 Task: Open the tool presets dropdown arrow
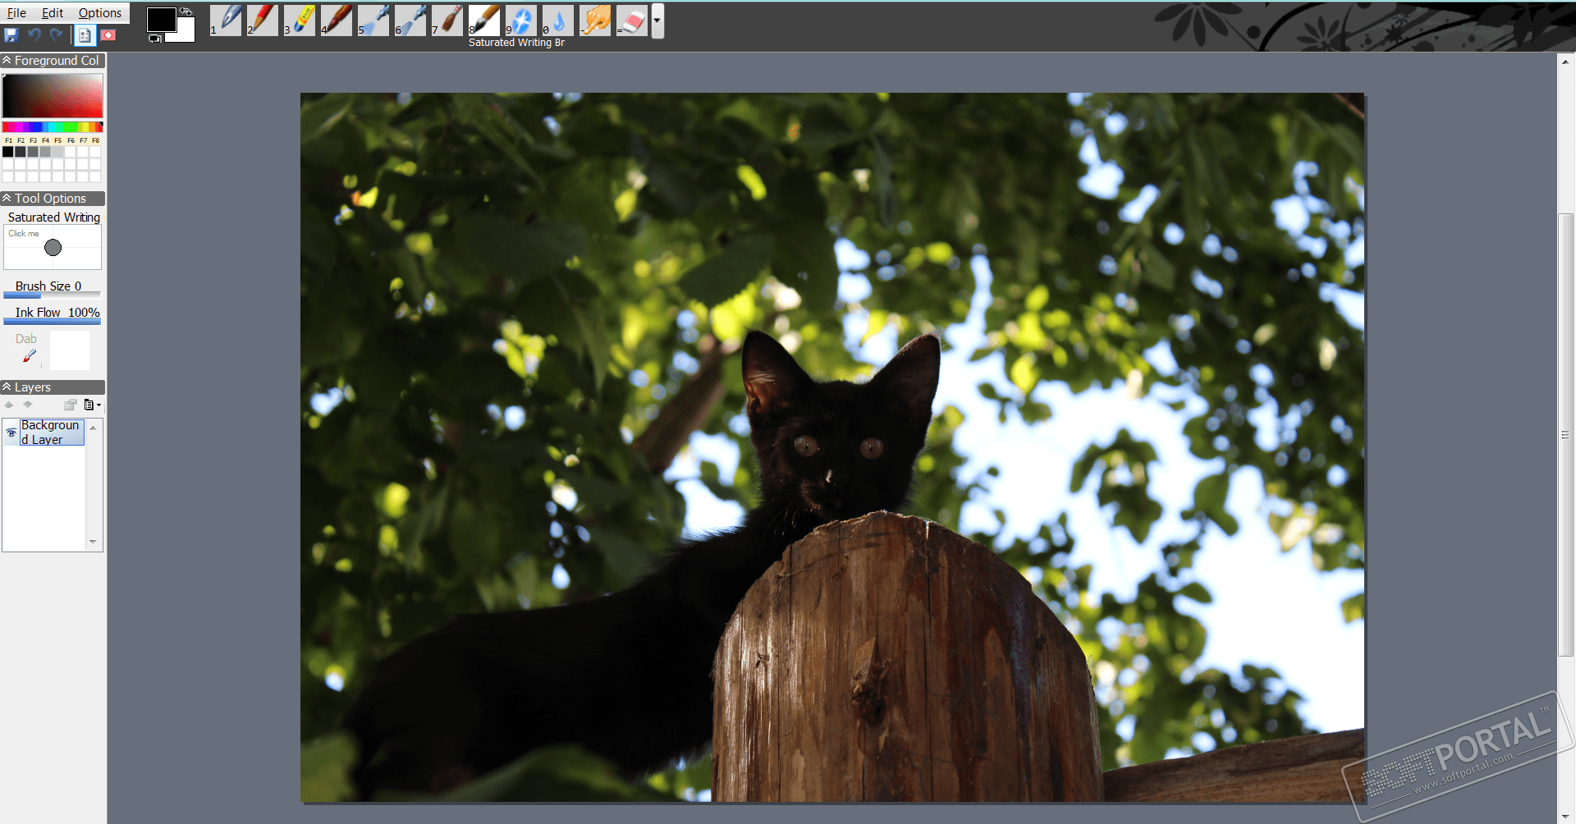657,21
